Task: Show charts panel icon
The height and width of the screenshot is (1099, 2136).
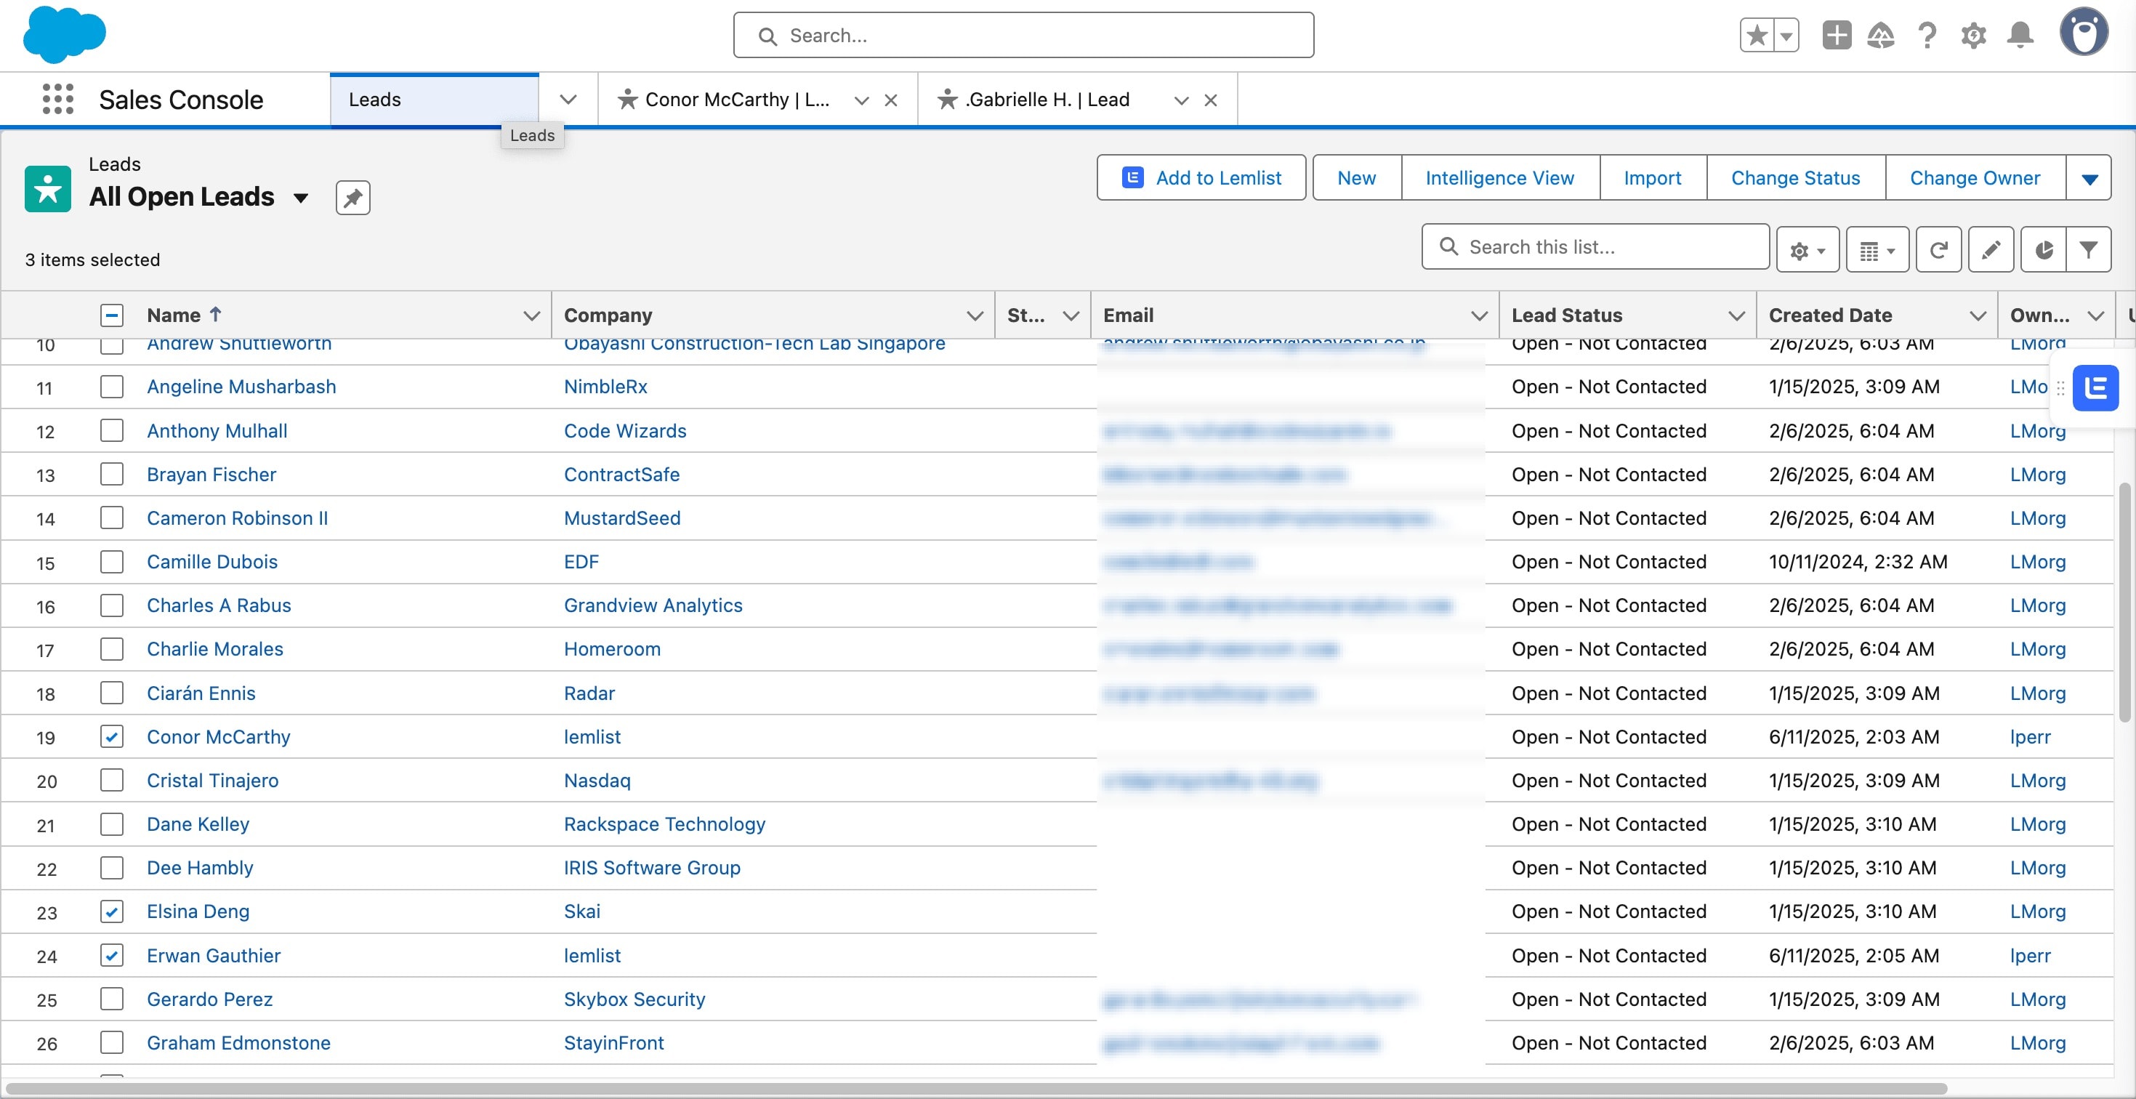Action: click(x=2043, y=249)
